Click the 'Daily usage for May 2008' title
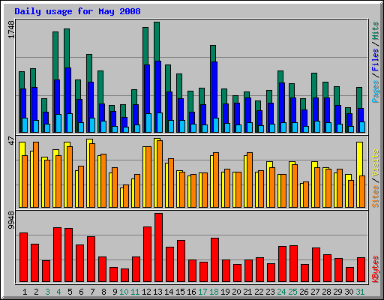384x300 pixels. (x=77, y=11)
